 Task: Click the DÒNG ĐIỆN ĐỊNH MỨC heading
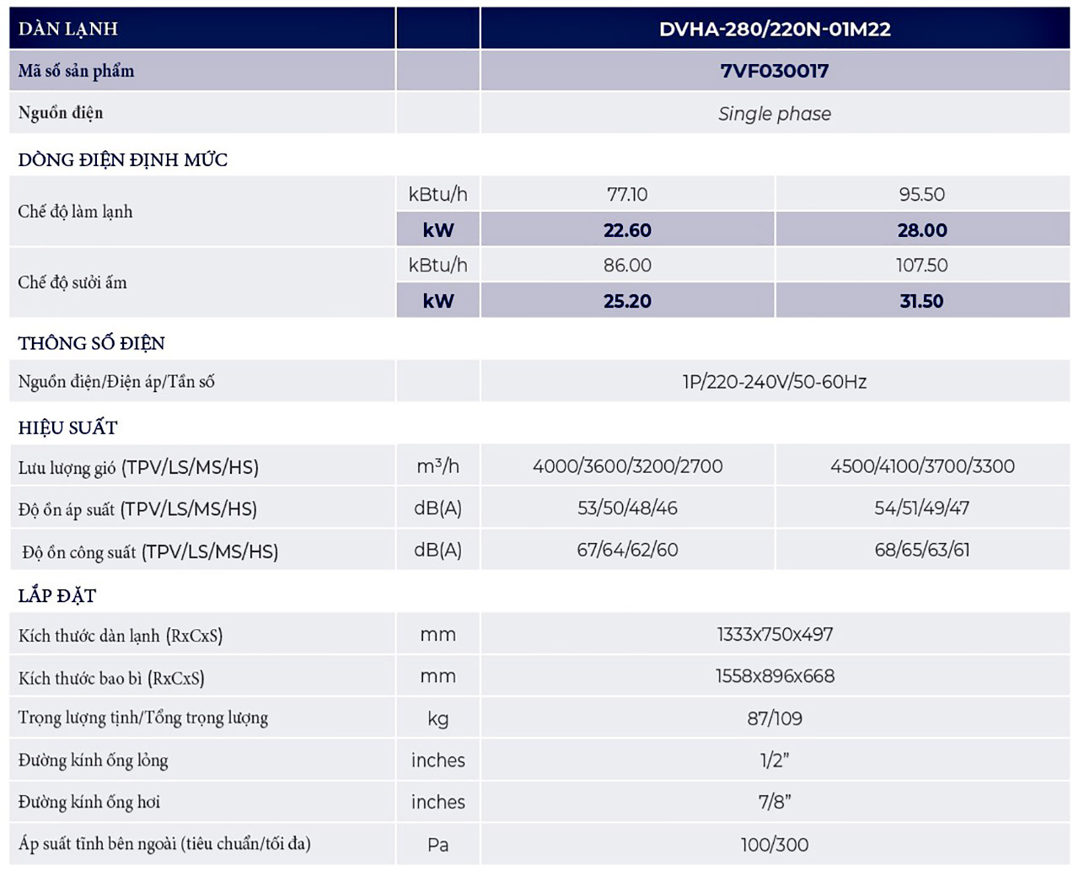(x=123, y=159)
